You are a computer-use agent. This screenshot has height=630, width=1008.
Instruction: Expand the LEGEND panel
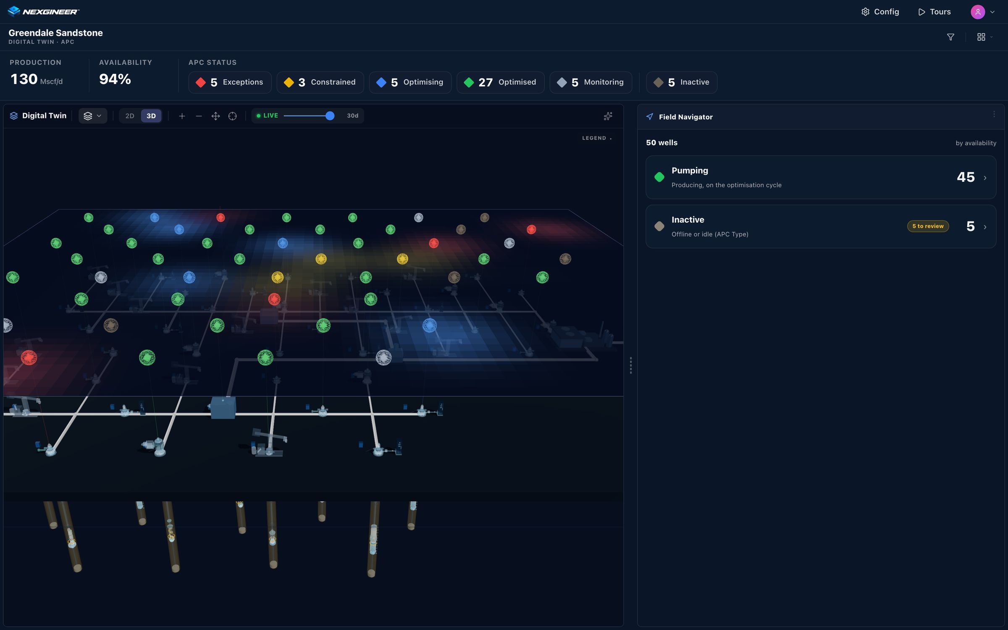pos(597,138)
